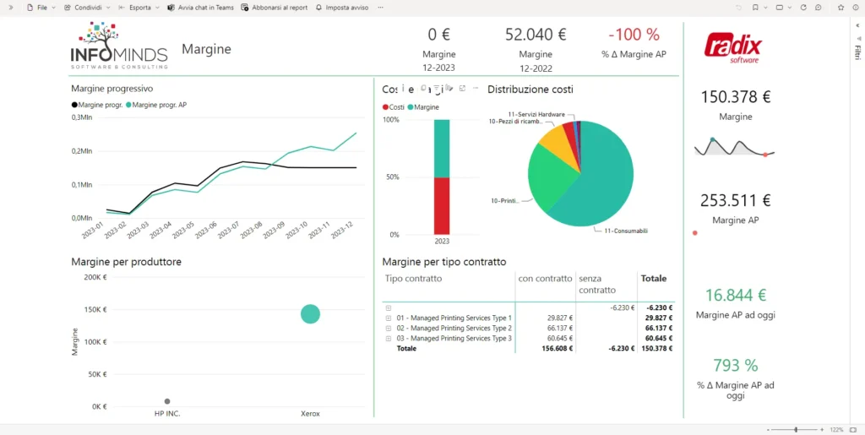Click the -100 % Δ Margine AP card
Screen dimensions: 865x435
point(634,42)
